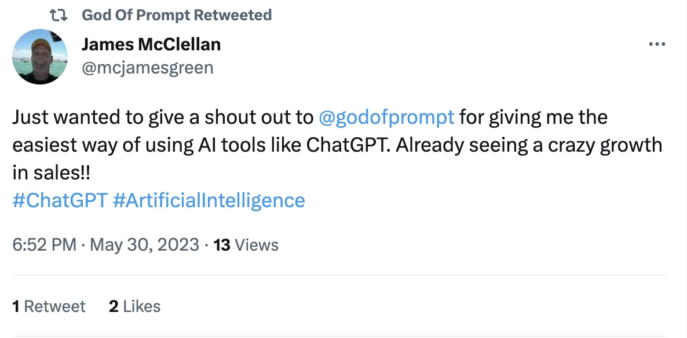View the 1 Retweet list
Screen dimensions: 687x338
coord(49,306)
